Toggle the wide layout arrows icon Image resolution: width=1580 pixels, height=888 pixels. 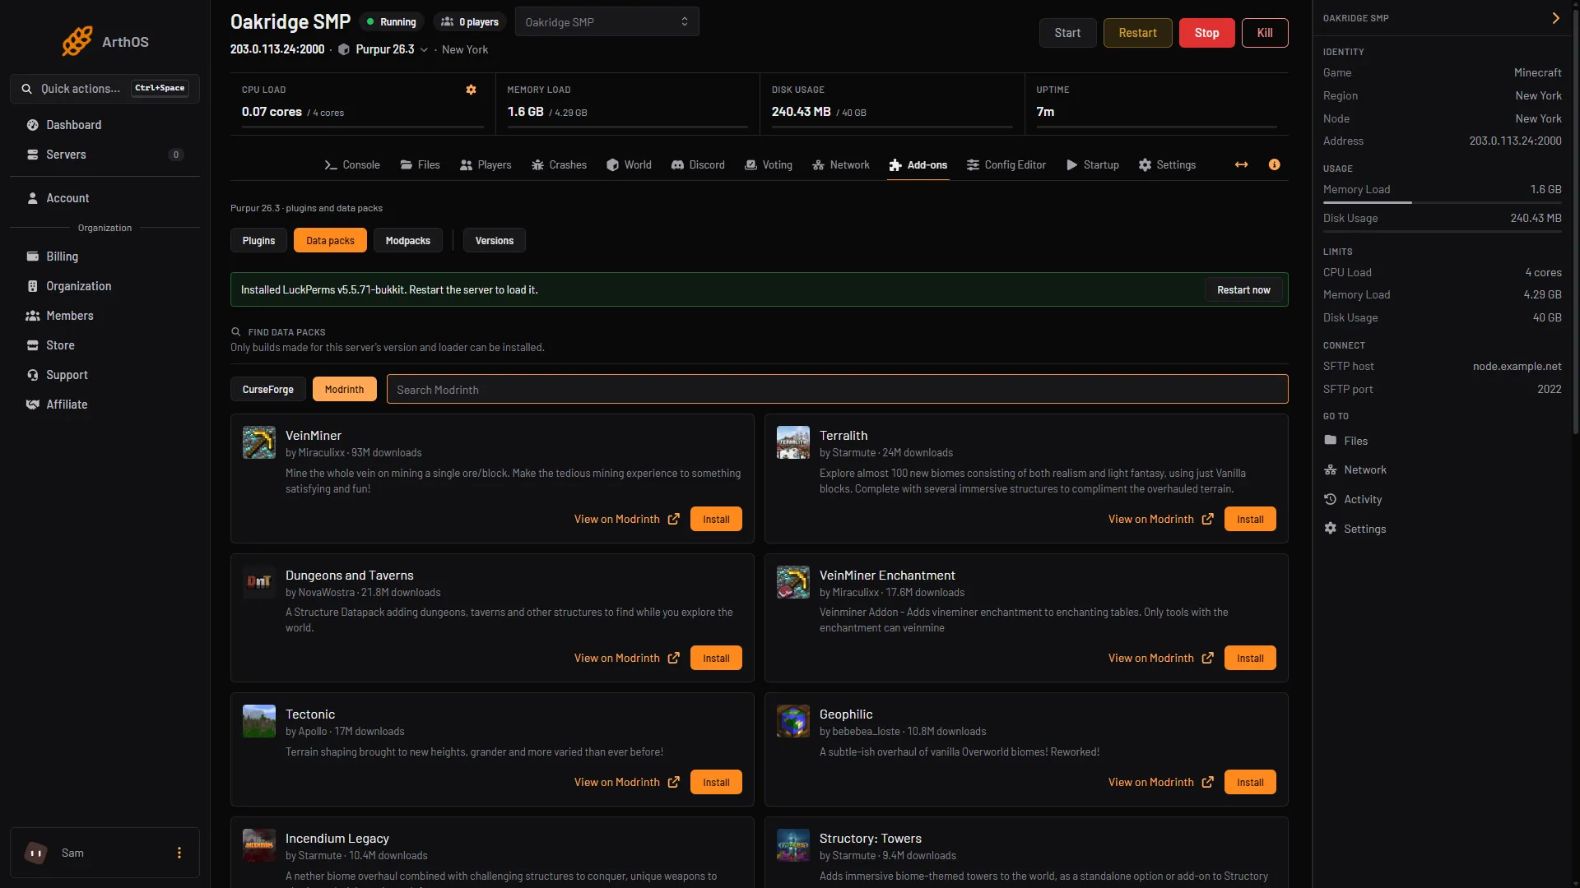[1242, 164]
